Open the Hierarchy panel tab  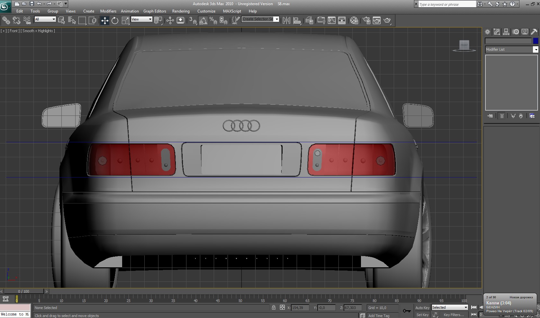click(506, 32)
